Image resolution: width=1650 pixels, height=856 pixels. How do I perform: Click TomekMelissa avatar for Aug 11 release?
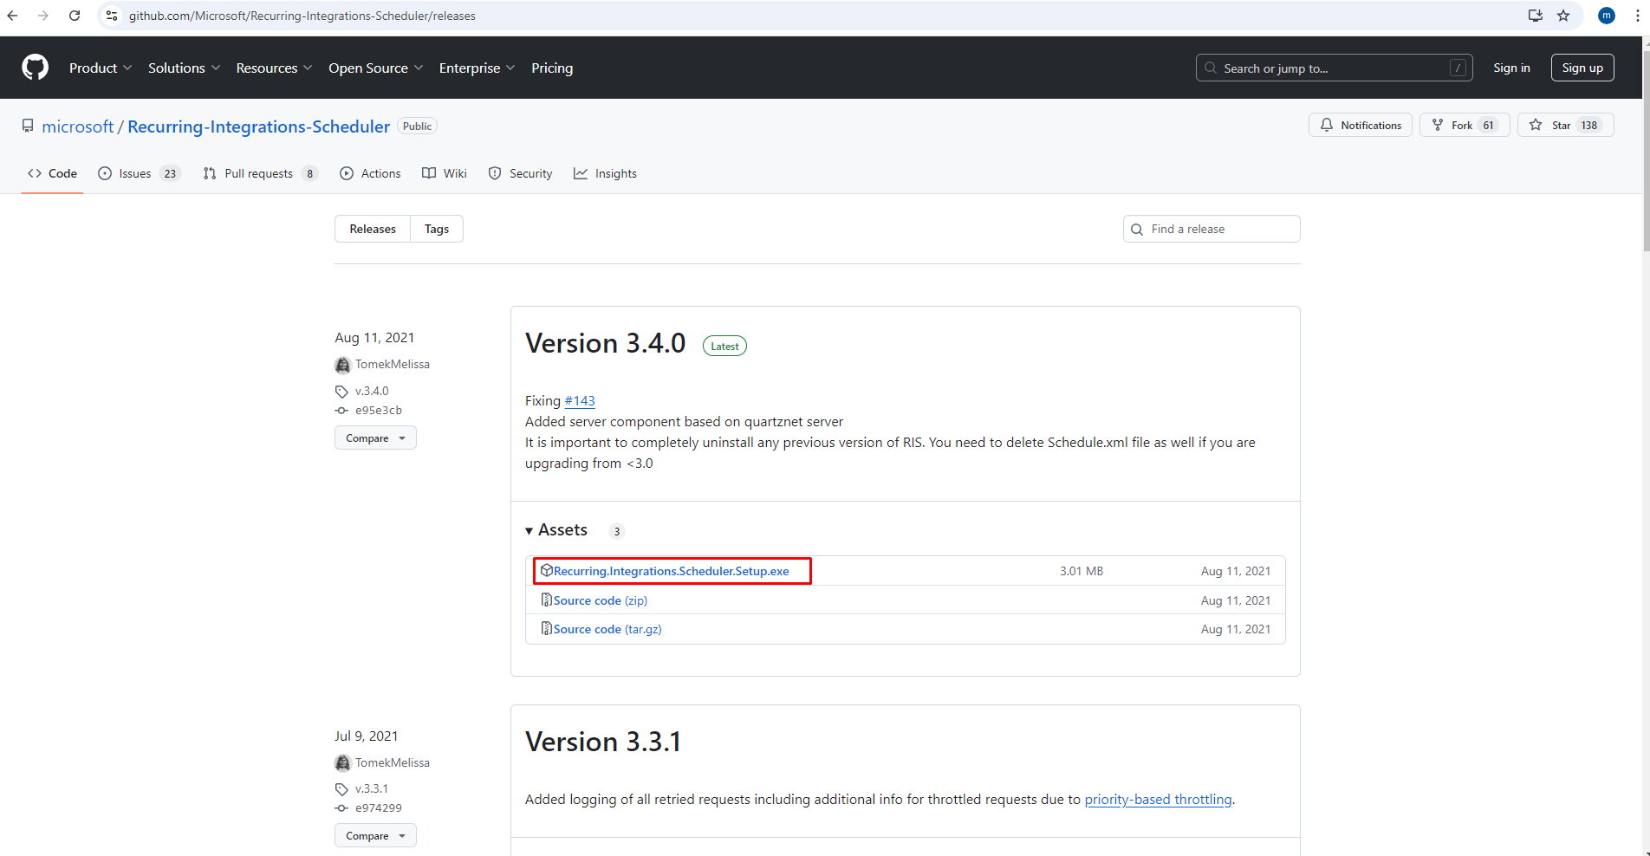(x=342, y=365)
